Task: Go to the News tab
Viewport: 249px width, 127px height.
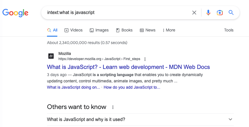Action: coord(148,30)
